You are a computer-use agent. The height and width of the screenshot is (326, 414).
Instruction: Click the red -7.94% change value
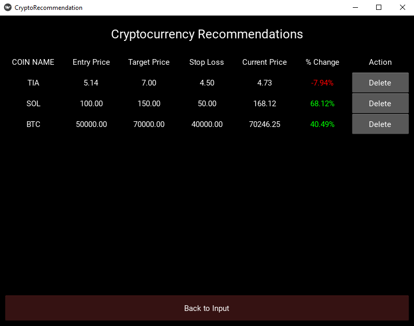click(322, 83)
